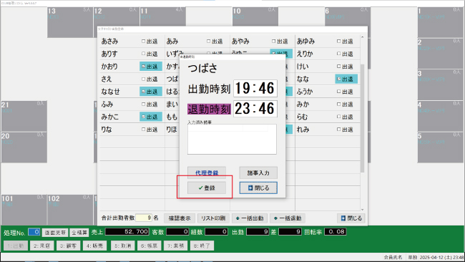The width and height of the screenshot is (465, 262).
Task: Toggle the 出退 checkbox for あやみ
Action: (274, 42)
